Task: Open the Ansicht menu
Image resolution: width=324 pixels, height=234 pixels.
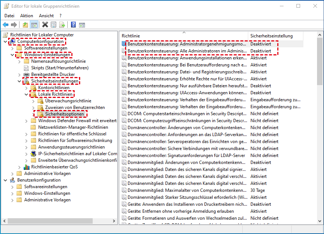Action: coord(46,16)
